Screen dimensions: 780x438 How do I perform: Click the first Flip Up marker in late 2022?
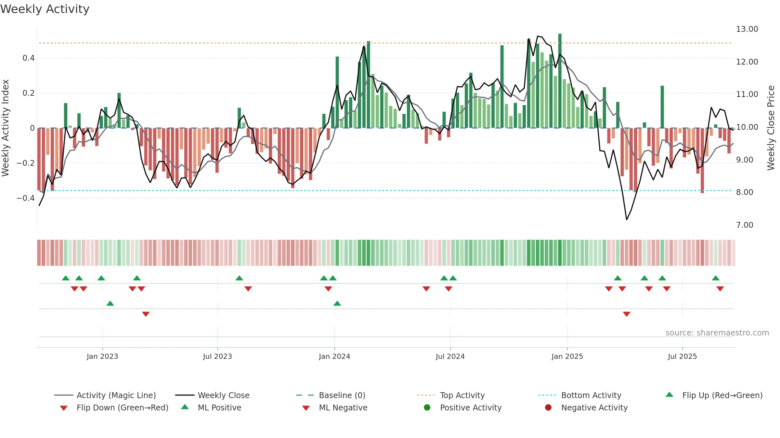[x=66, y=278]
